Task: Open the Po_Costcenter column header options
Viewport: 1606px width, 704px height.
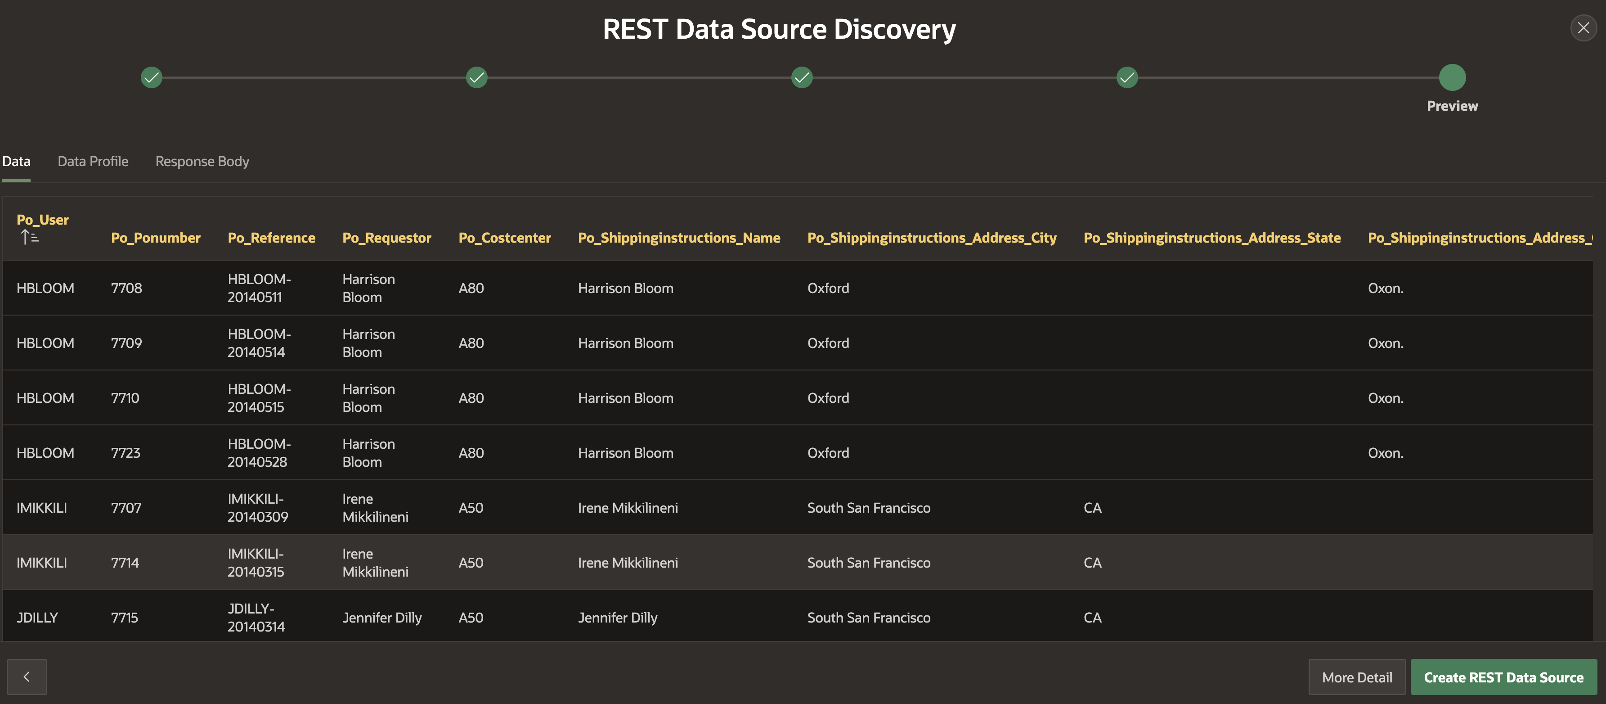Action: coord(504,238)
